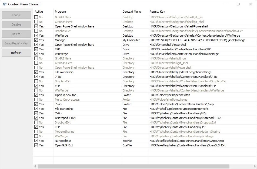
Task: Select the 'Manage' program entry
Action: 60,40
